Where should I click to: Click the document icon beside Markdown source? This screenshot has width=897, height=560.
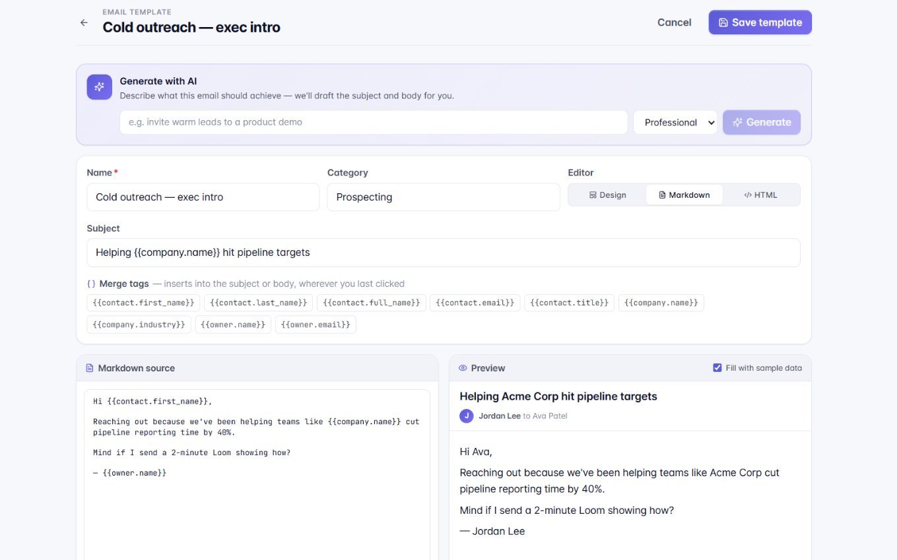(x=90, y=368)
